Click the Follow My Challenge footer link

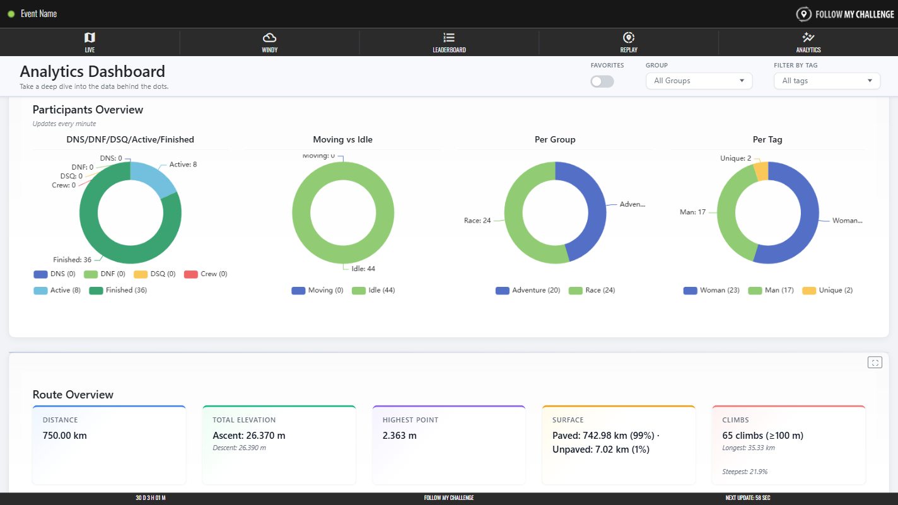click(x=448, y=498)
